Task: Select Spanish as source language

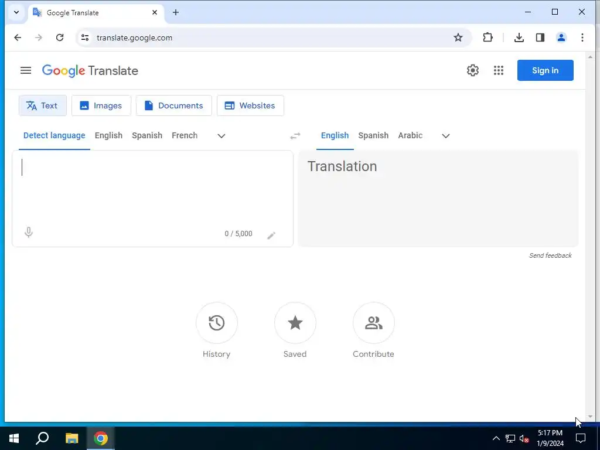Action: click(147, 135)
